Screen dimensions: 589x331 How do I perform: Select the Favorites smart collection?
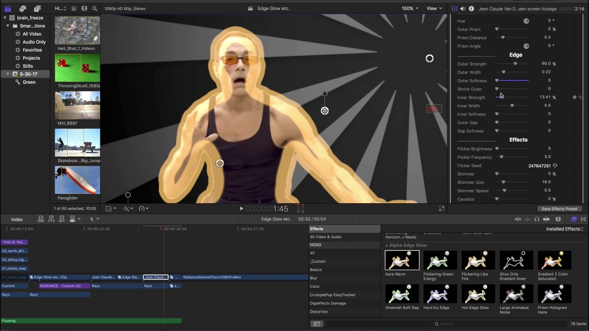tap(32, 50)
